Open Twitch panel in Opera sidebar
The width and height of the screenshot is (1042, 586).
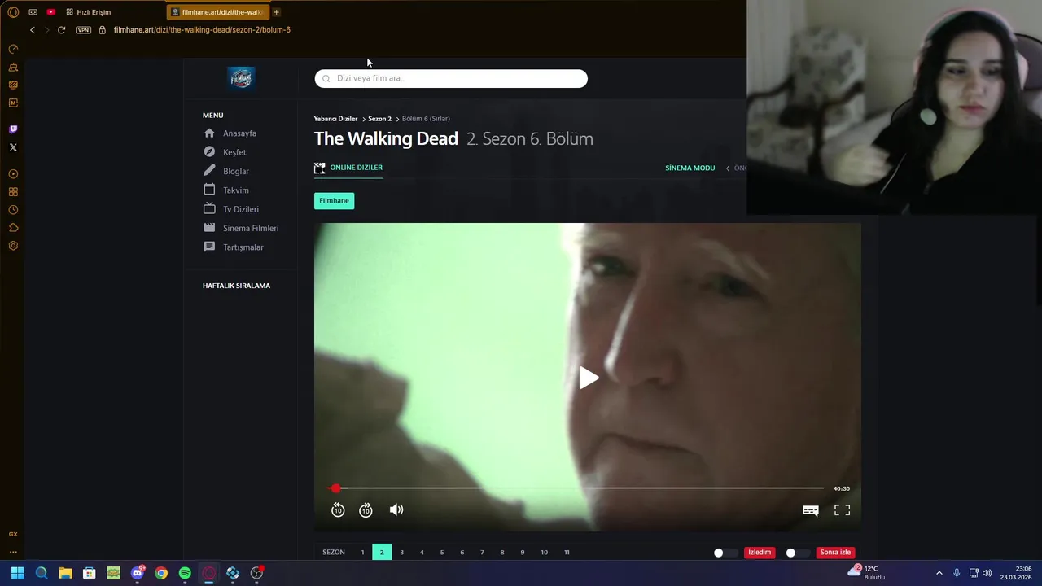[13, 129]
